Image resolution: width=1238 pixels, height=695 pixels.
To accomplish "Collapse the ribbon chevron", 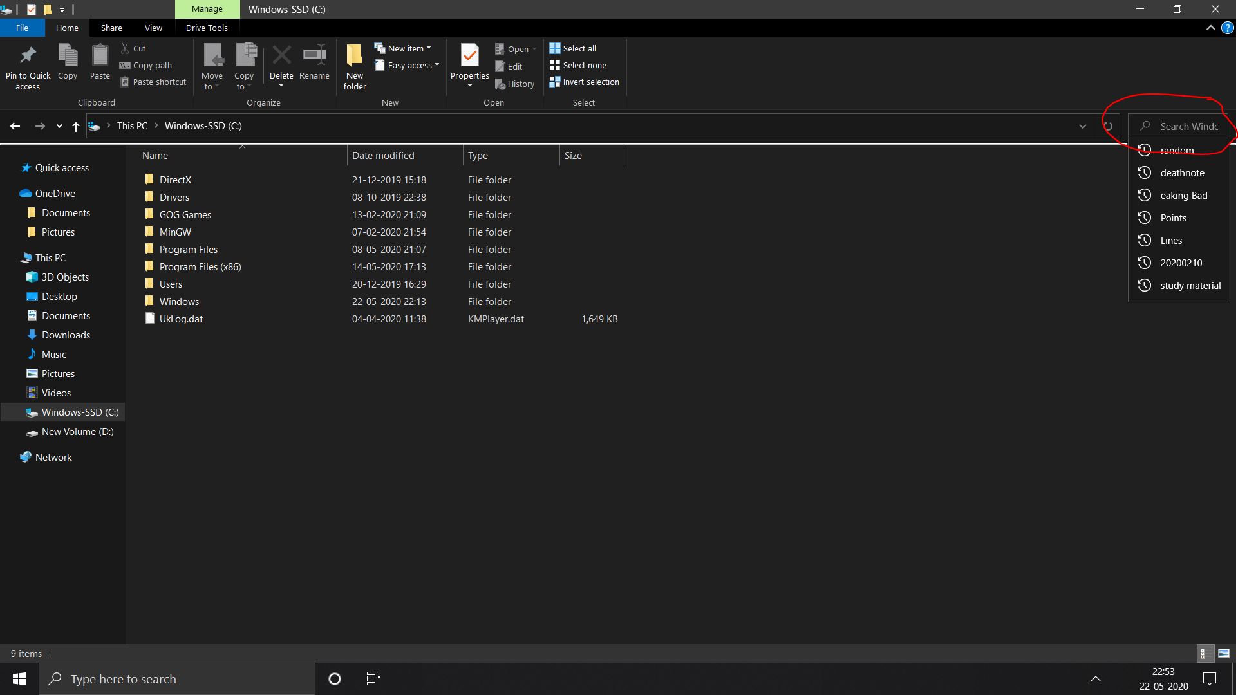I will pos(1211,28).
